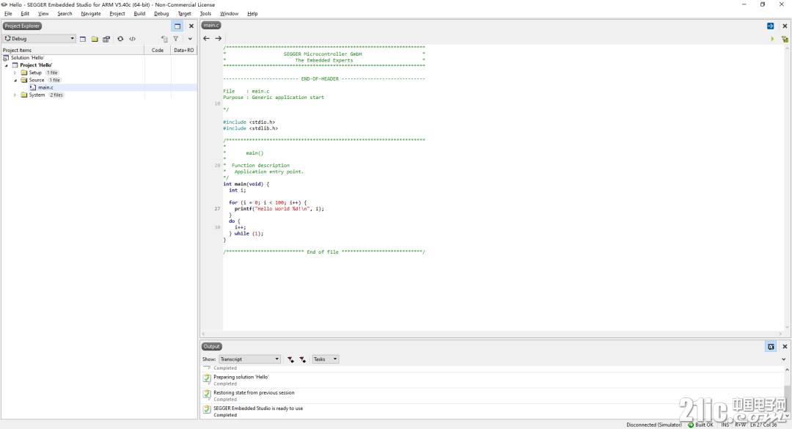Image resolution: width=792 pixels, height=429 pixels.
Task: Open the Output panel overflow chevron
Action: pos(784,359)
